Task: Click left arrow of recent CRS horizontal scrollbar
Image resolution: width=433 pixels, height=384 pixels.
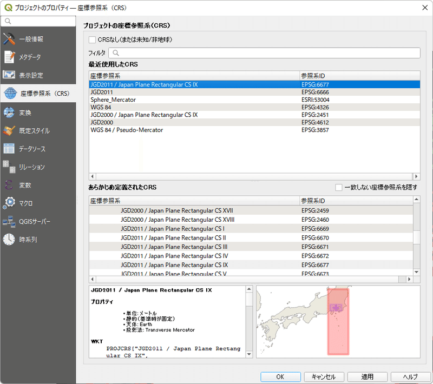Action: [93, 176]
